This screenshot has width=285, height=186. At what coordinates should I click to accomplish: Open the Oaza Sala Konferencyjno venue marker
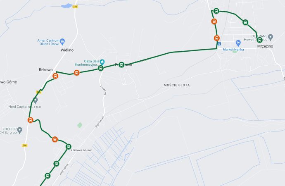102,62
